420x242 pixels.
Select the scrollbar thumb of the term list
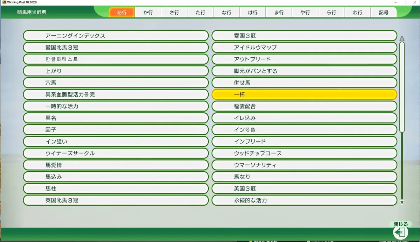pos(402,87)
